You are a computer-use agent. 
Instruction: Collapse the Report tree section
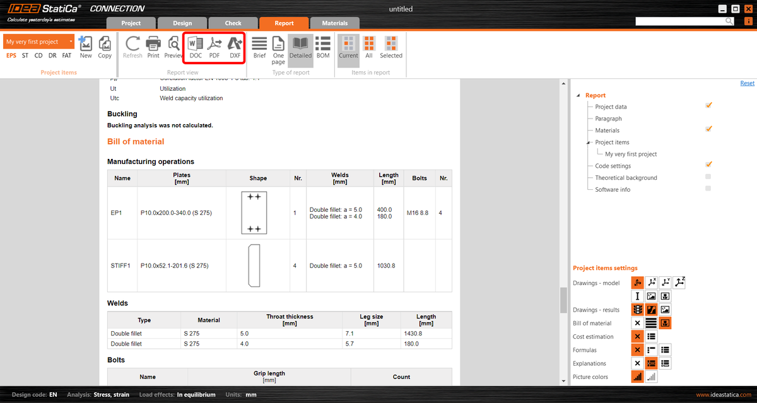coord(578,95)
